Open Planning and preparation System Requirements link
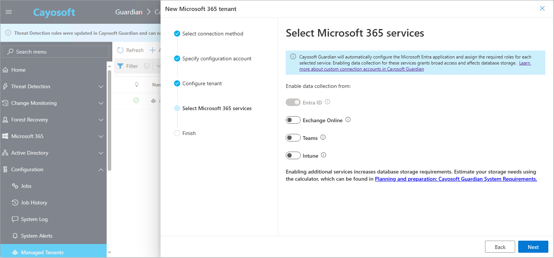 point(456,179)
